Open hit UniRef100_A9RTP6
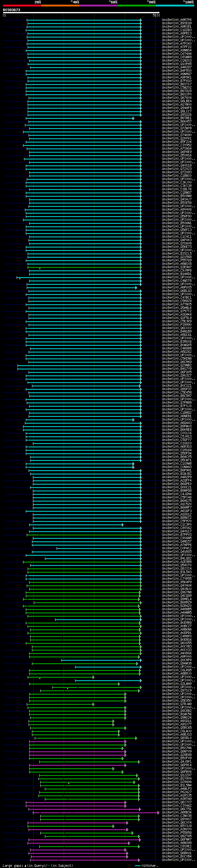Image resolution: width=197 pixels, height=868 pixels. tap(177, 20)
